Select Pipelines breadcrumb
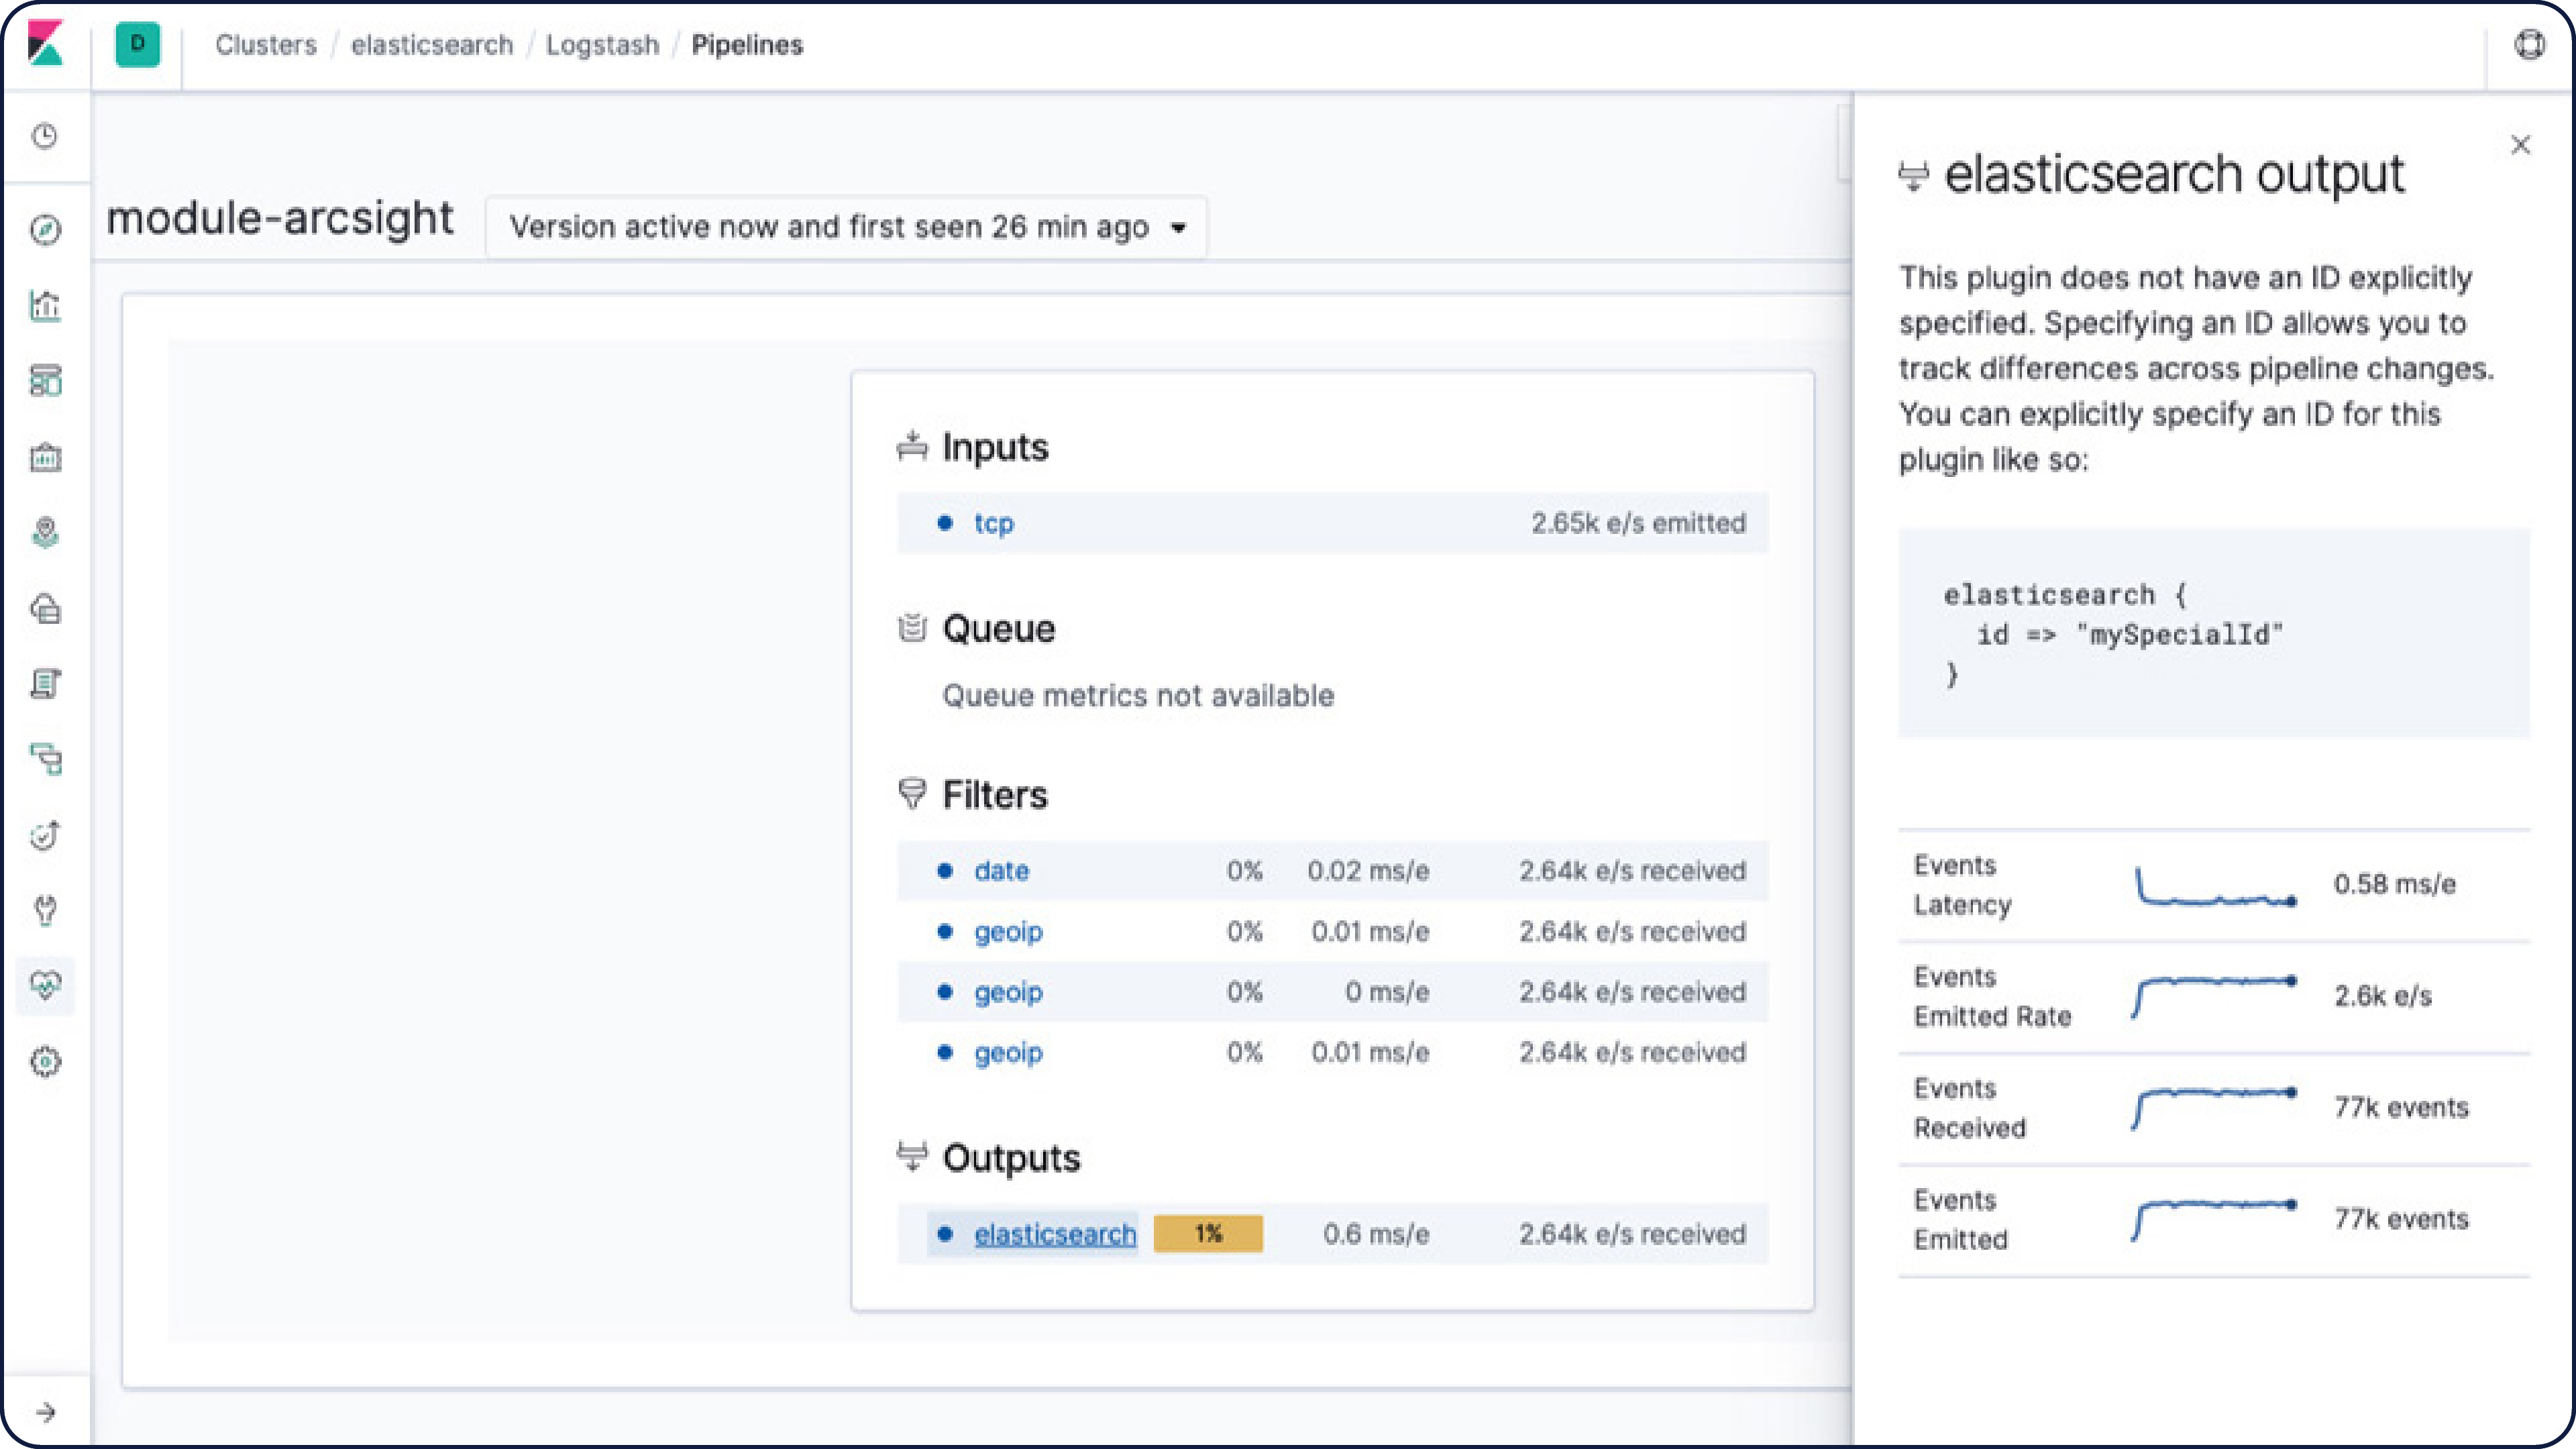Viewport: 2576px width, 1449px height. tap(747, 45)
